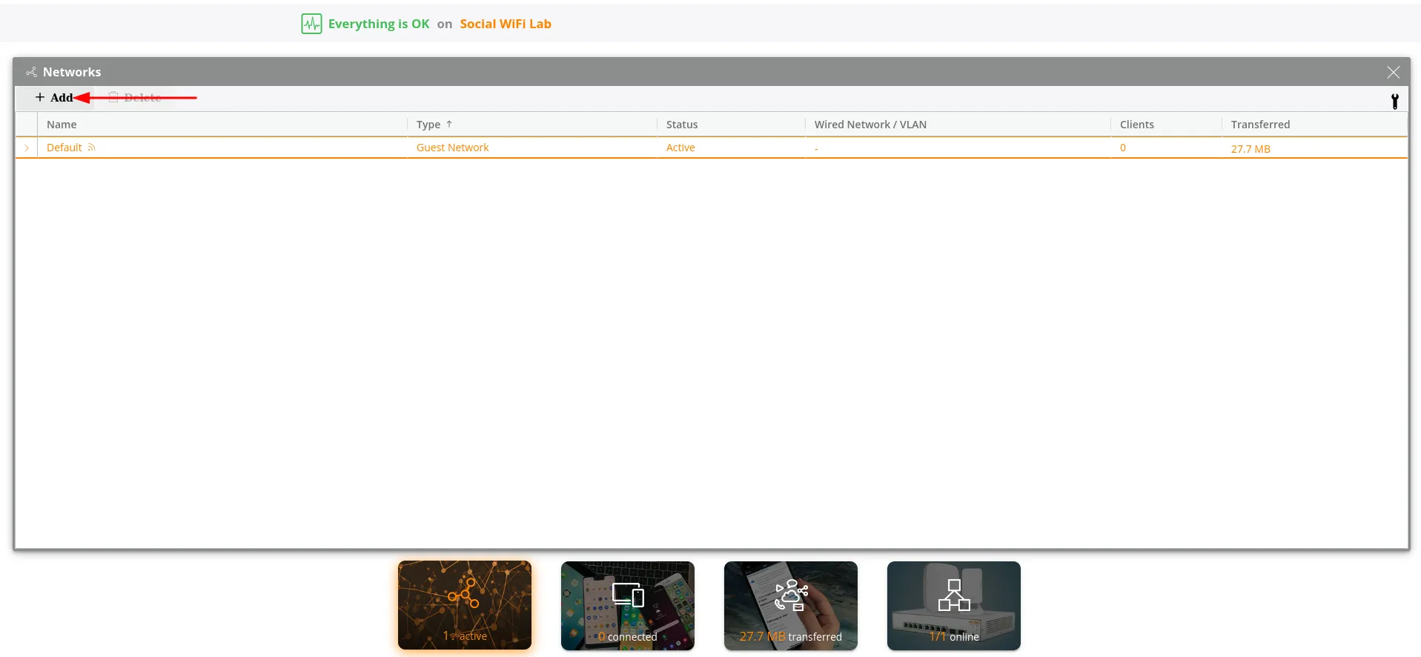
Task: Close the Networks panel
Action: coord(1393,72)
